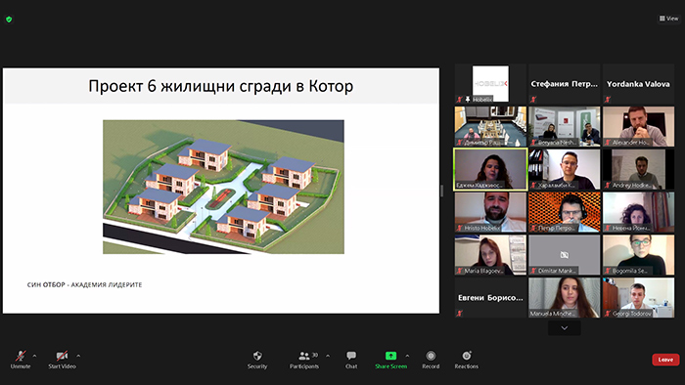Click muted mic icon on Евгени Борисо... tile

click(460, 313)
